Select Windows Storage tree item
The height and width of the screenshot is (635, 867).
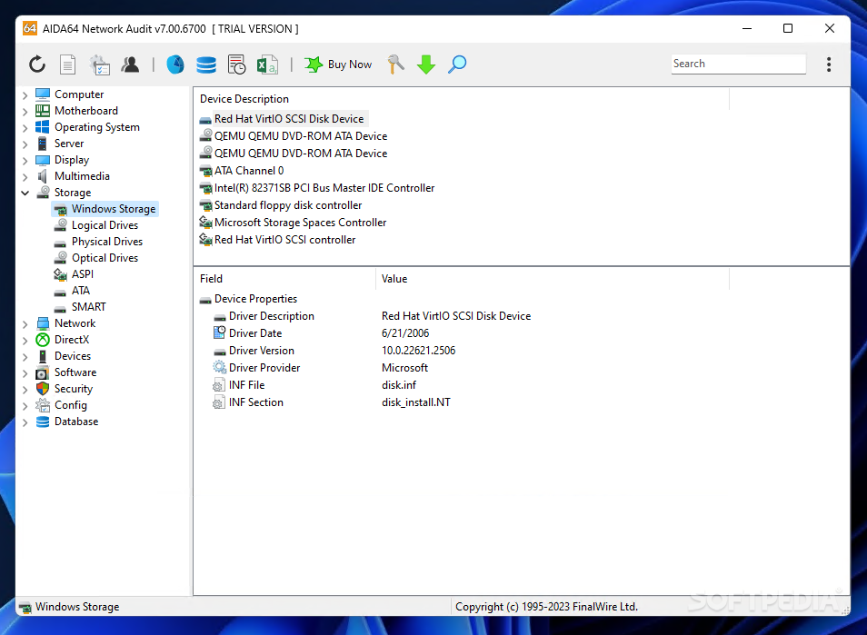[105, 209]
